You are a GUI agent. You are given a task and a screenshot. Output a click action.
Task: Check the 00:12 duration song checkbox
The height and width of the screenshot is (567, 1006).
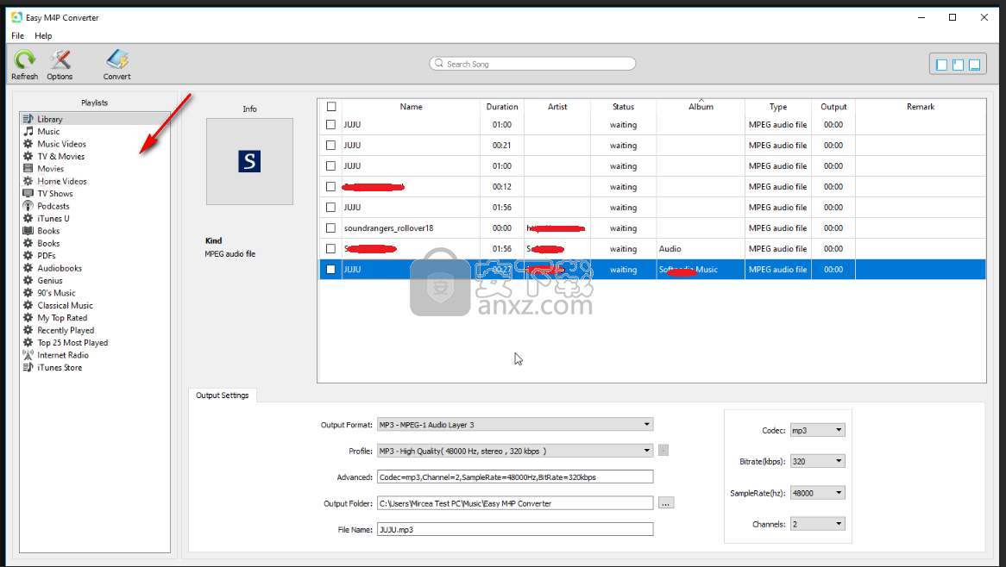pyautogui.click(x=331, y=186)
